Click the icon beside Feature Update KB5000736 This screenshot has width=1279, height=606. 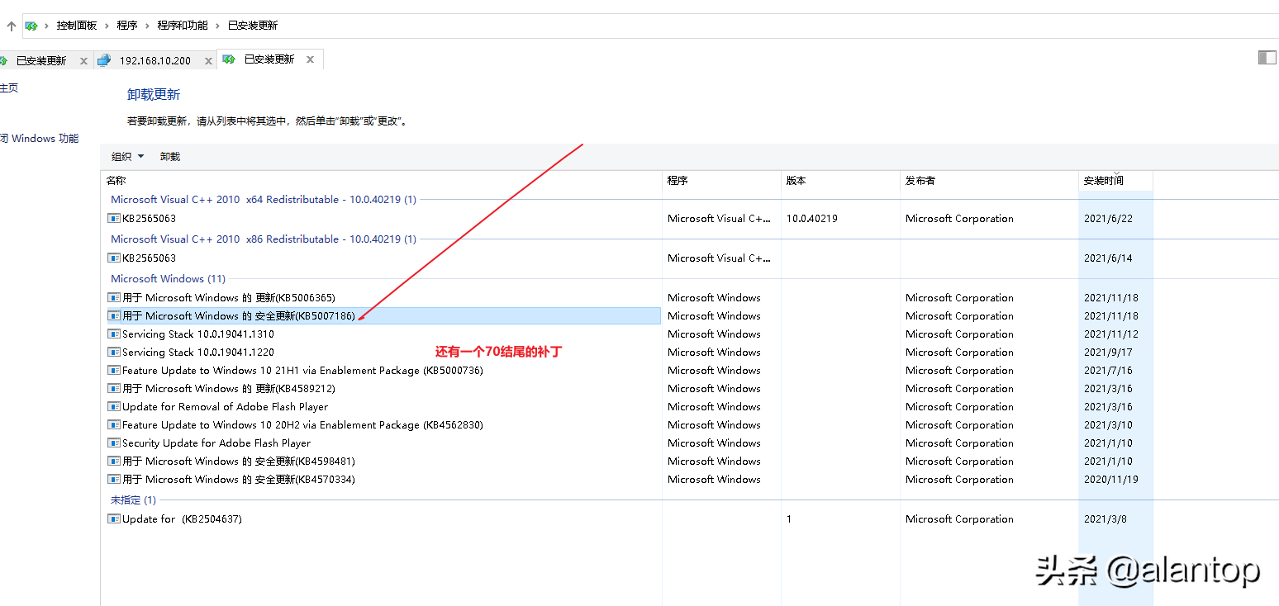114,371
